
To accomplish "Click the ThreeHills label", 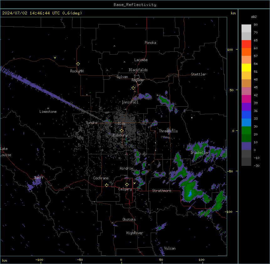I will 168,131.
